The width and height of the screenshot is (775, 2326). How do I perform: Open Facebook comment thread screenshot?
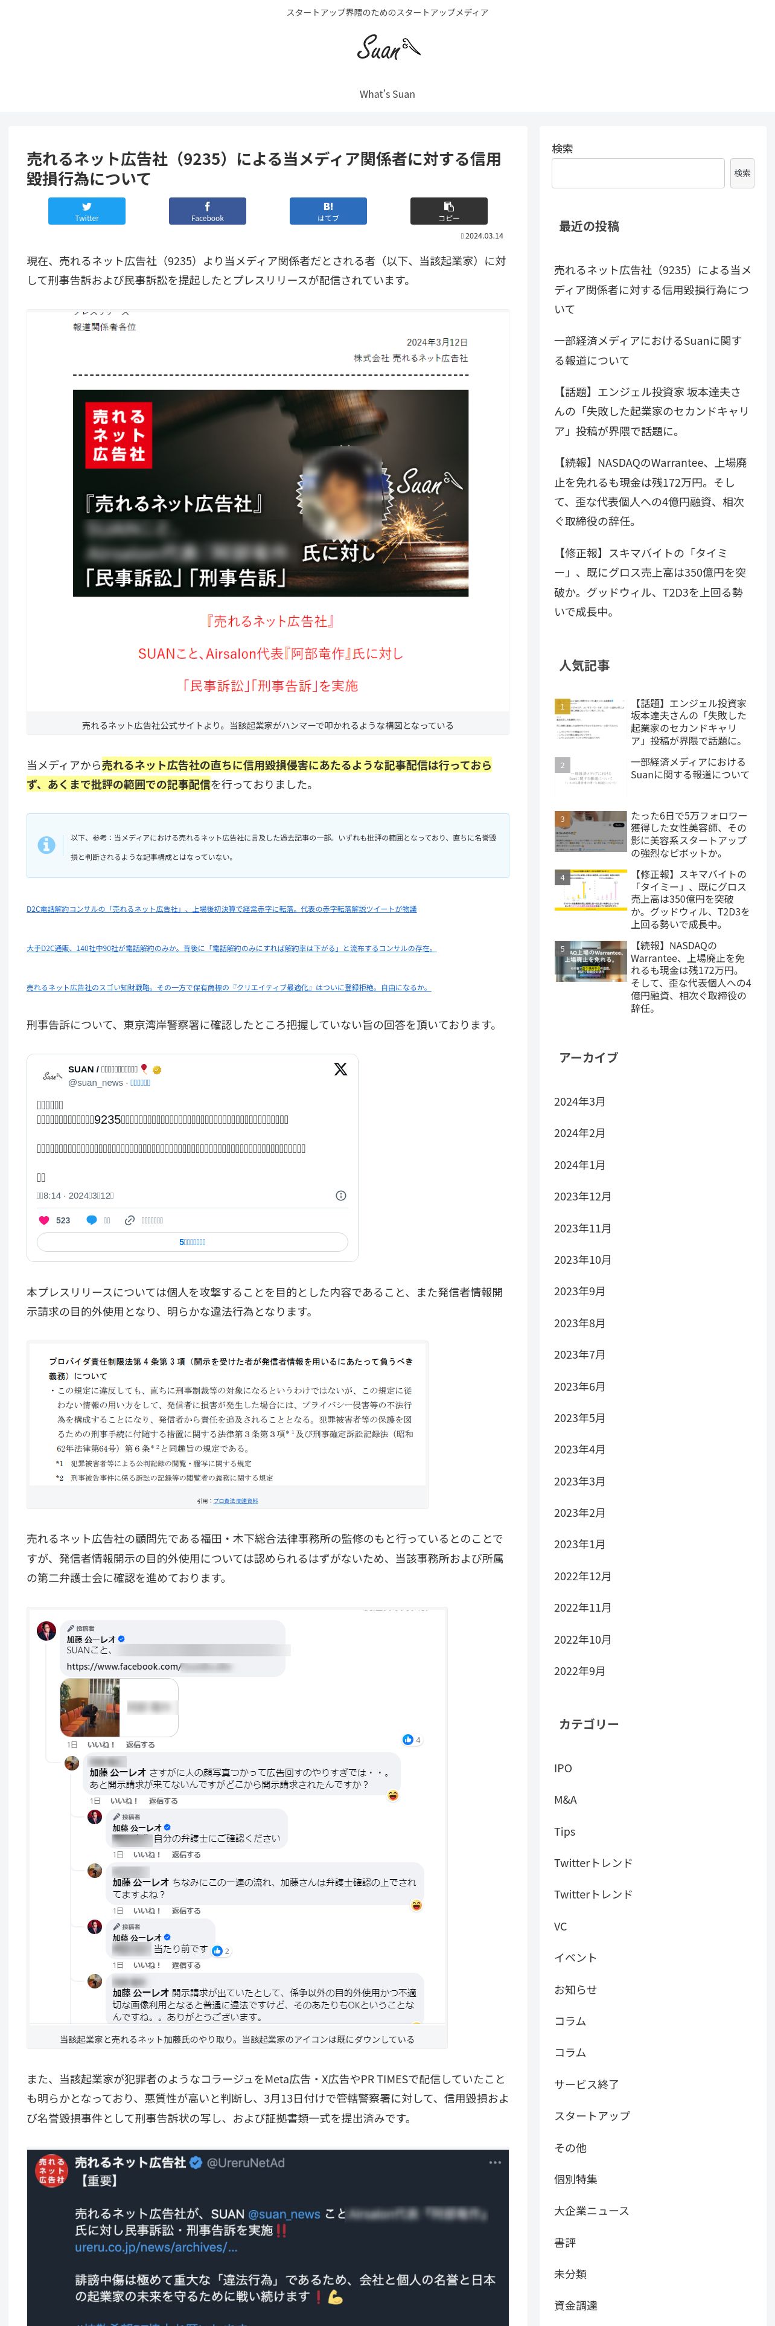coord(238,1816)
